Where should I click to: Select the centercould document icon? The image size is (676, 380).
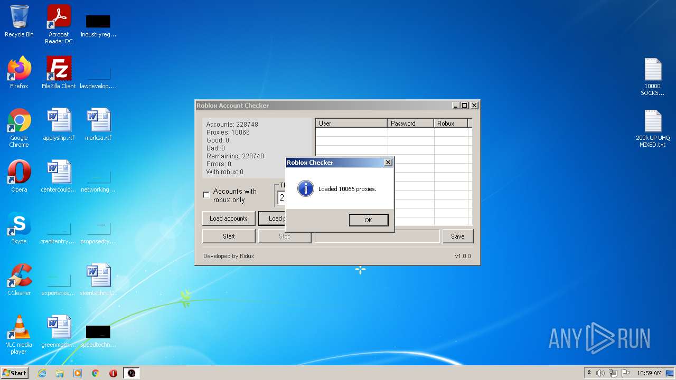(x=59, y=176)
